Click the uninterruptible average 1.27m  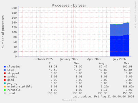pos(105,87)
